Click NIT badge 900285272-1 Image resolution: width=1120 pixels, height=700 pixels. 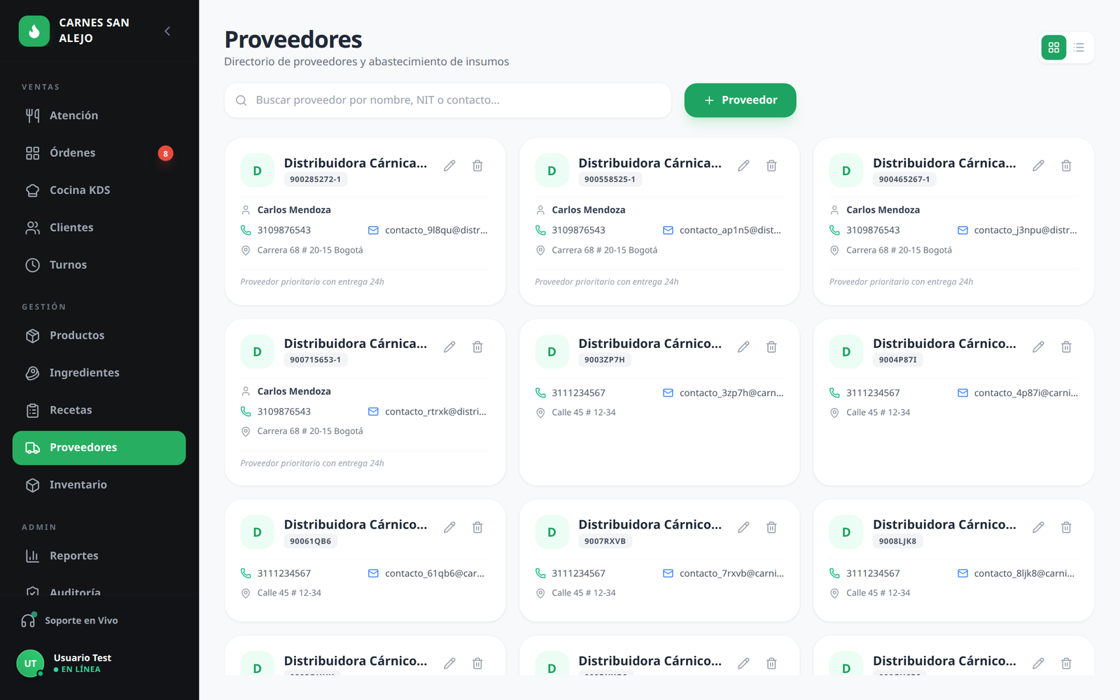(x=316, y=179)
